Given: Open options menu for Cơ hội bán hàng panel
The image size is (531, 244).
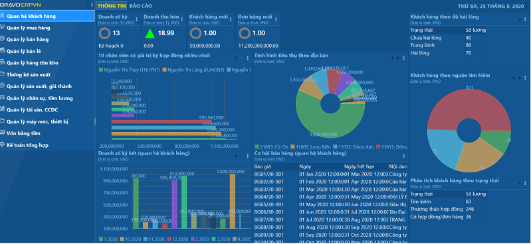Looking at the screenshot, I should 403,156.
